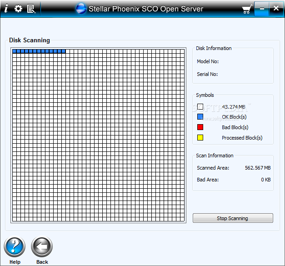Minimize the Stellar Phoenix window
Viewport: 285px width, 266px height.
click(261, 9)
